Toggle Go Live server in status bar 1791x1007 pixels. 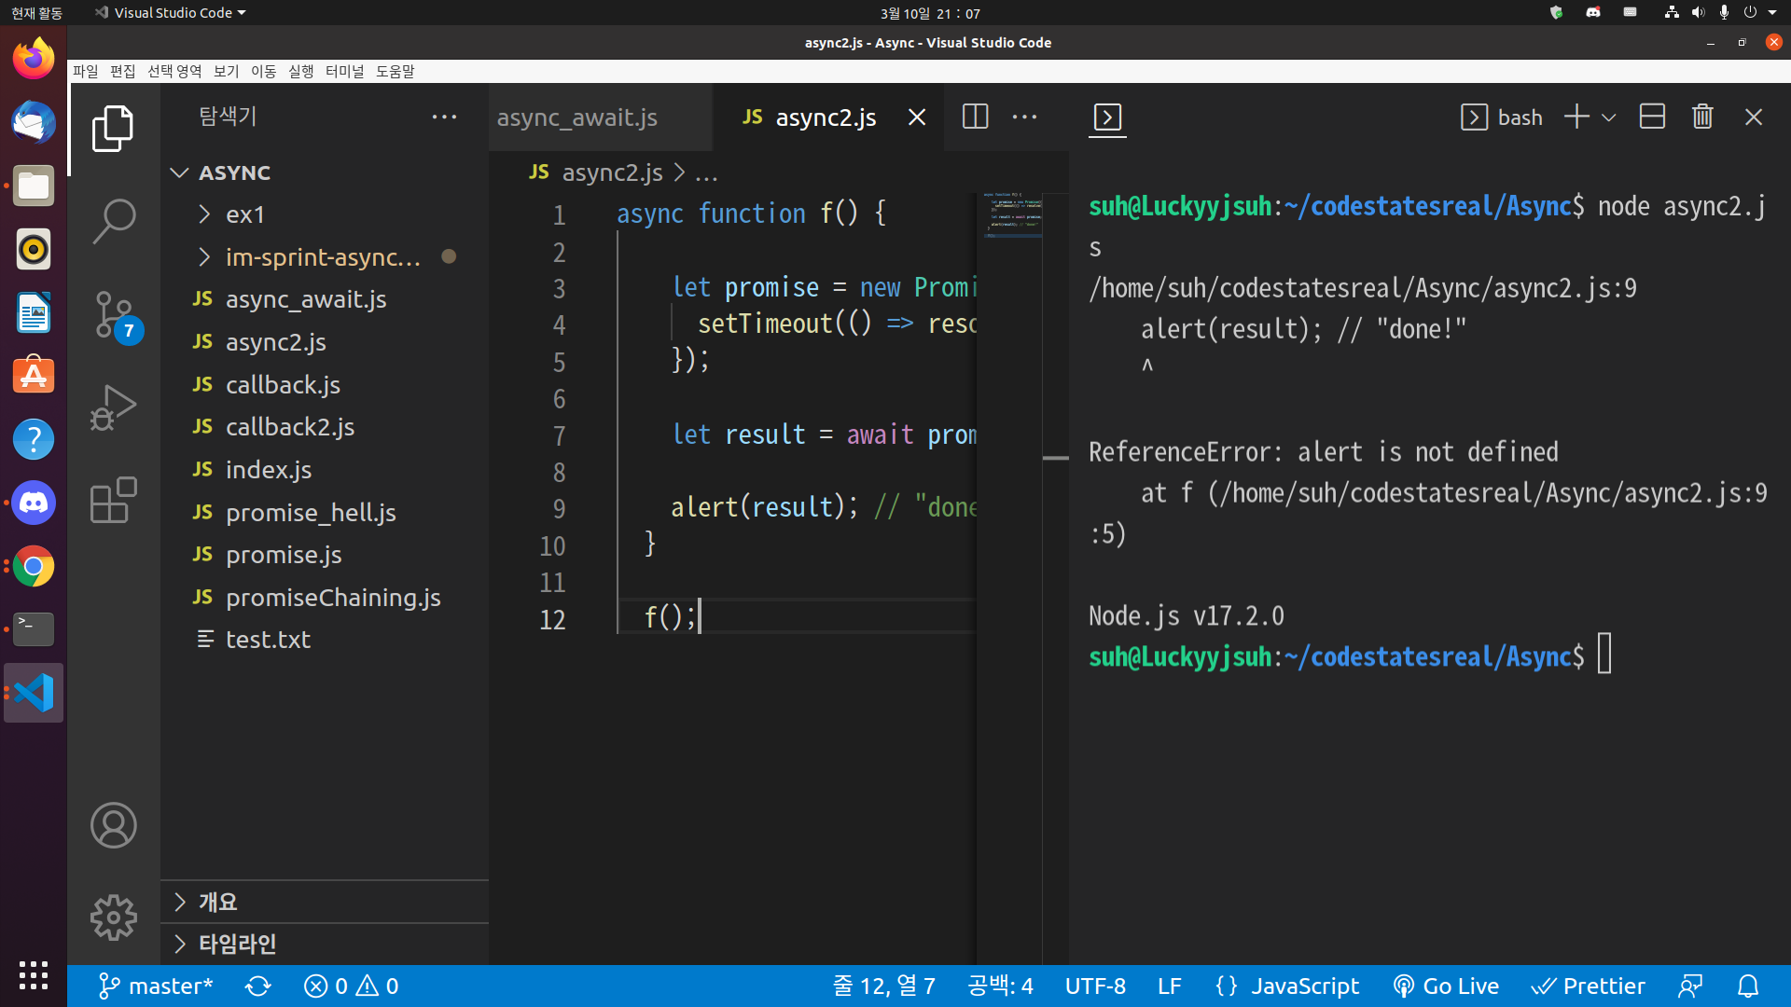click(x=1446, y=986)
